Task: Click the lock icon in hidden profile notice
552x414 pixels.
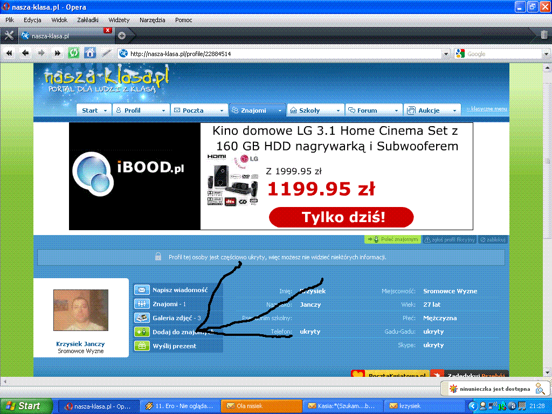Action: pyautogui.click(x=158, y=257)
